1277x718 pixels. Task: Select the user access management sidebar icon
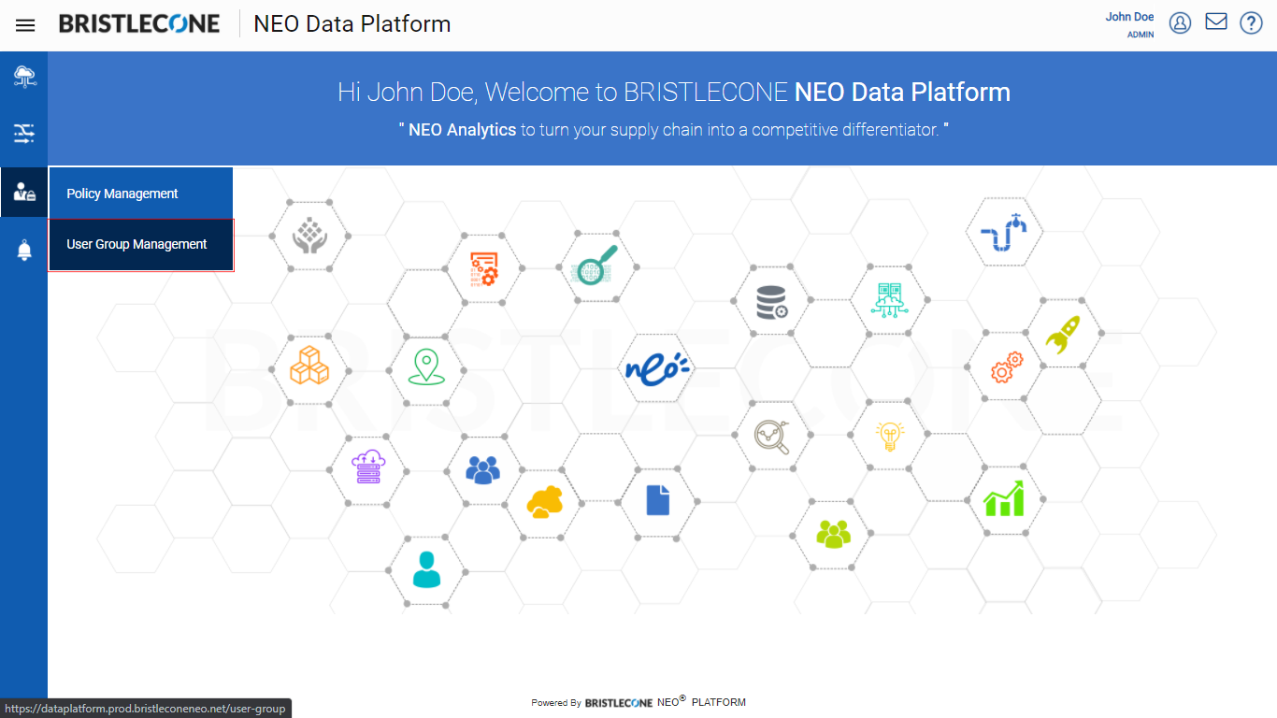[24, 193]
